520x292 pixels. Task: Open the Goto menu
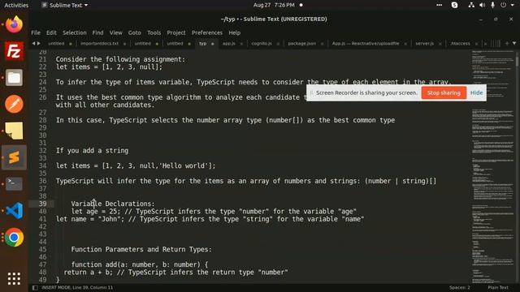tap(135, 32)
